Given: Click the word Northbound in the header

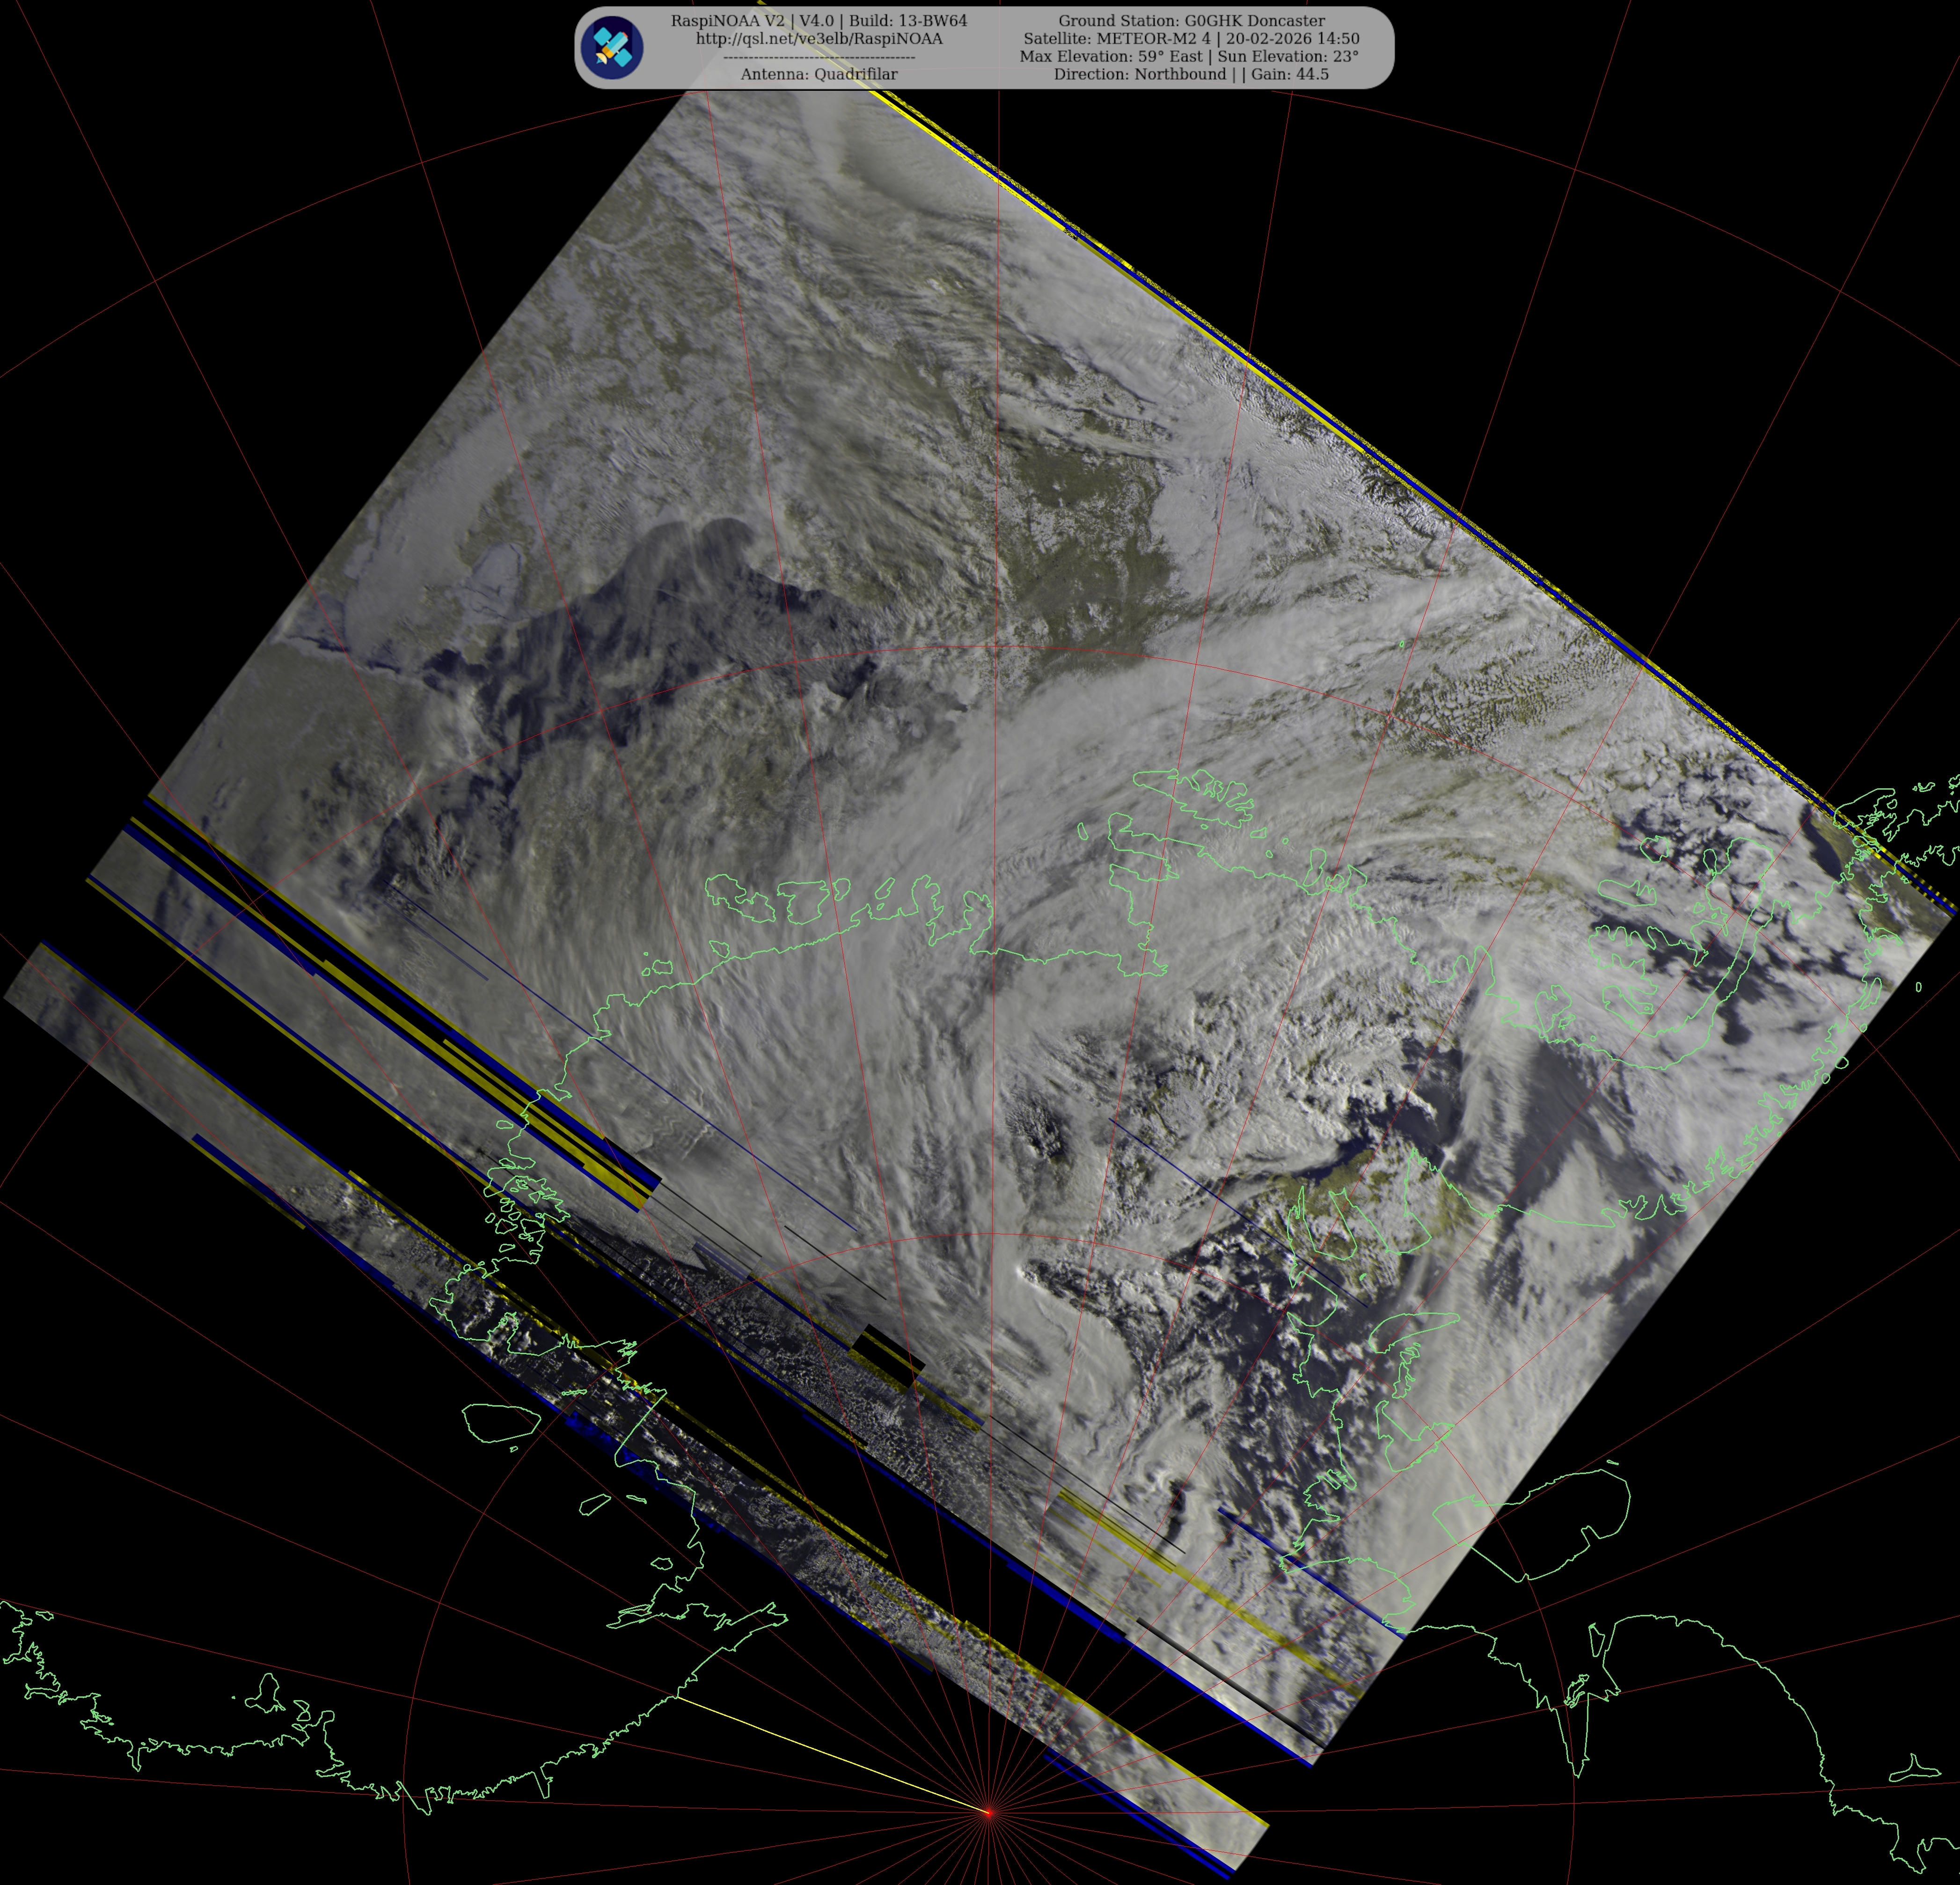Looking at the screenshot, I should point(1180,75).
